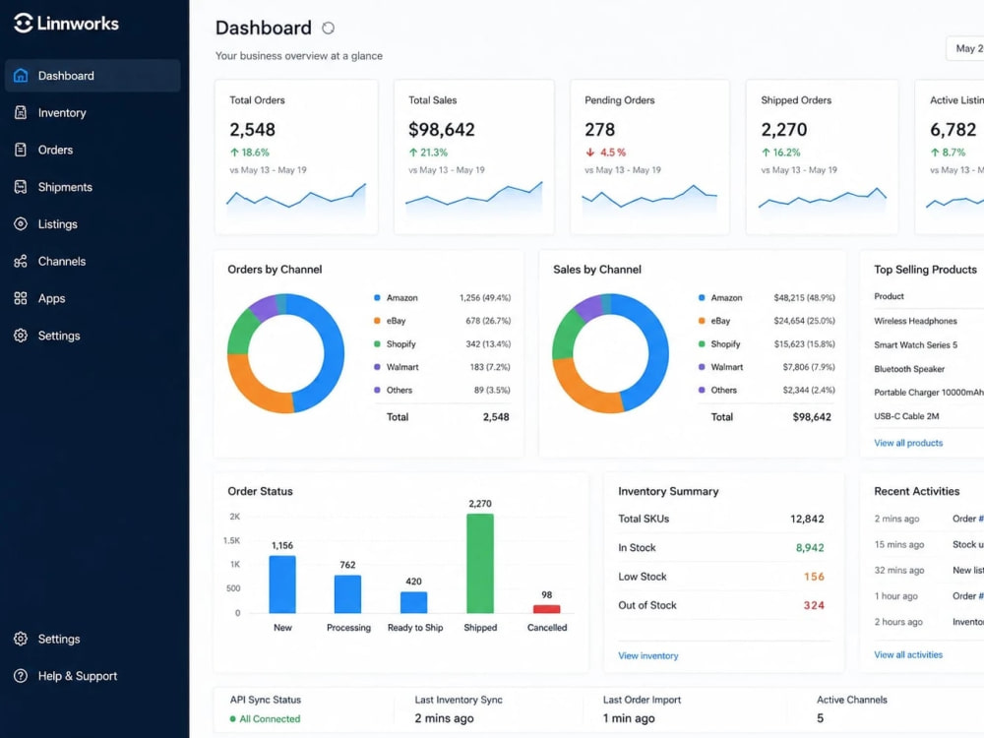Click the refresh icon beside Dashboard title
Screen dimensions: 984x738
(329, 29)
